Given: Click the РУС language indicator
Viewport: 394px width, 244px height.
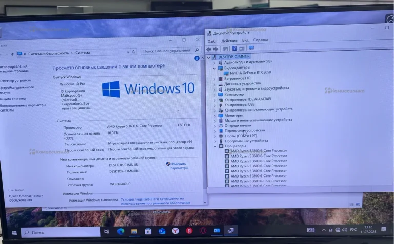Looking at the screenshot, I should [353, 229].
